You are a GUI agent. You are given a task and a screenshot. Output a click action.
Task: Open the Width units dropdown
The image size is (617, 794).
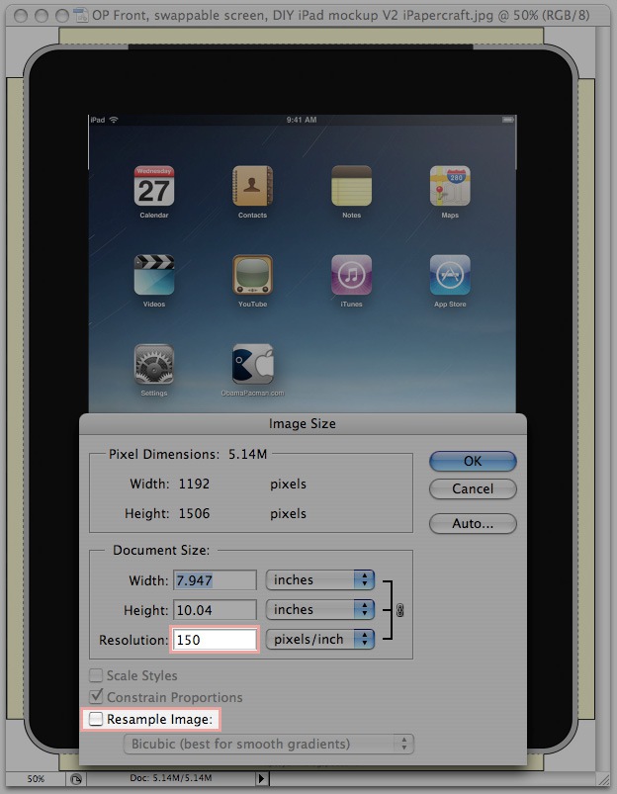[x=320, y=579]
